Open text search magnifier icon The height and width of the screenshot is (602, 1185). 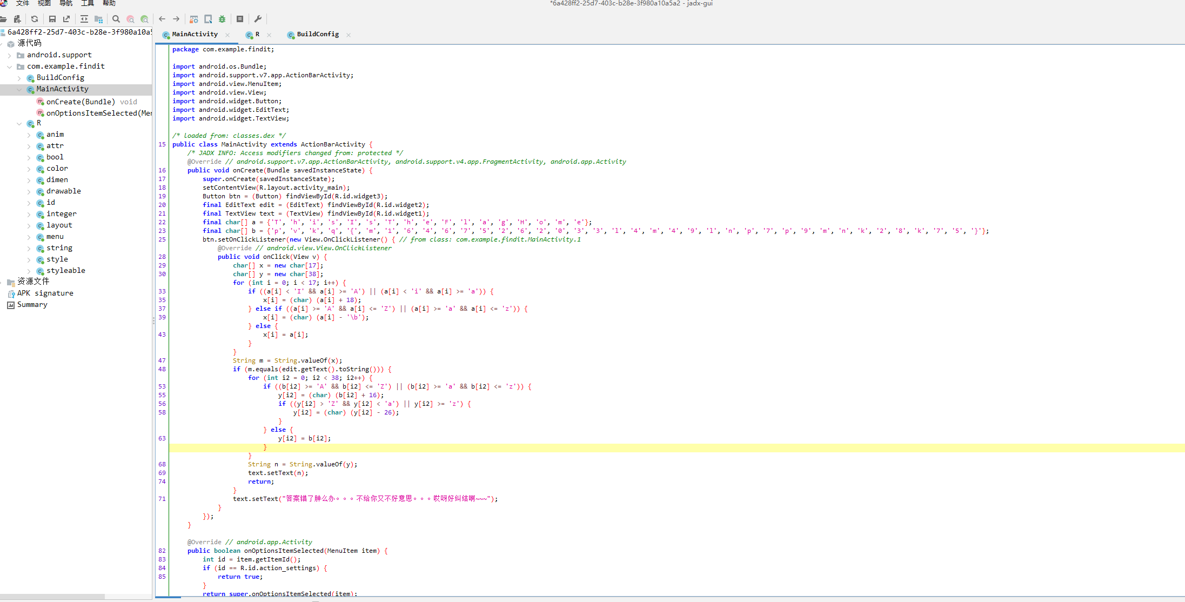pyautogui.click(x=116, y=19)
